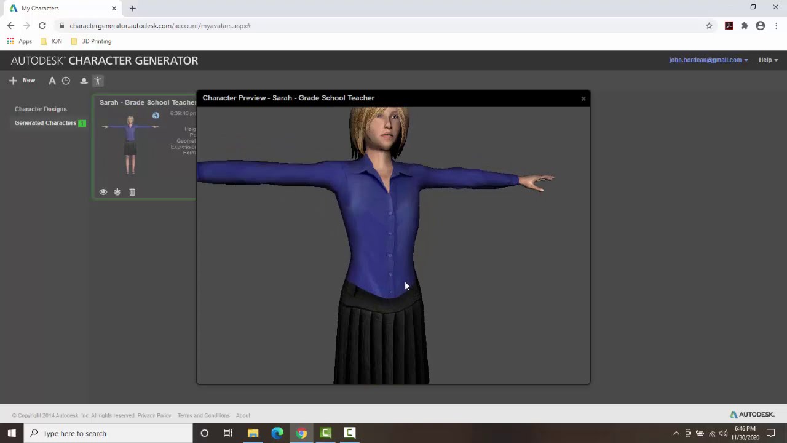Open the About footer link
787x443 pixels.
[243, 416]
